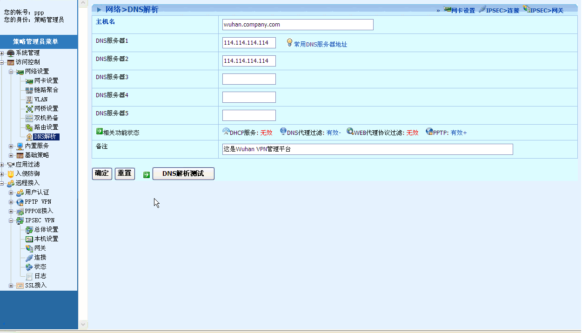The width and height of the screenshot is (582, 333).
Task: Click the DNS解析测试 button
Action: [183, 173]
